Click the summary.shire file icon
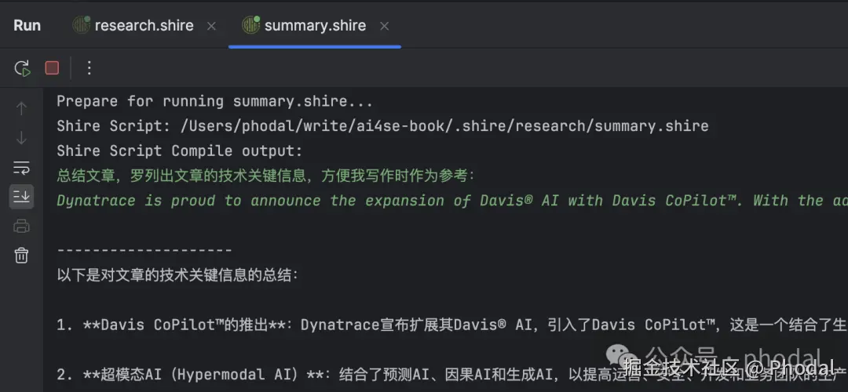The width and height of the screenshot is (848, 392). tap(251, 25)
